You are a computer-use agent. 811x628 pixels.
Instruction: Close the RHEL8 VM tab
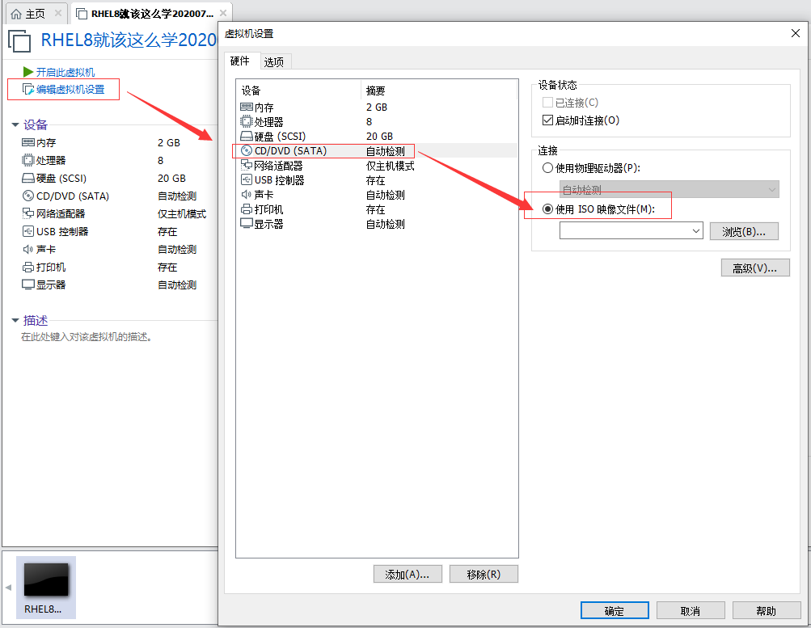coord(223,13)
